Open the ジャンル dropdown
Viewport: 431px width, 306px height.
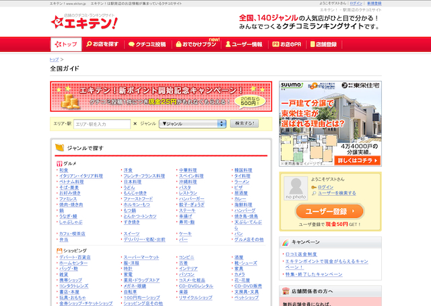coord(193,124)
